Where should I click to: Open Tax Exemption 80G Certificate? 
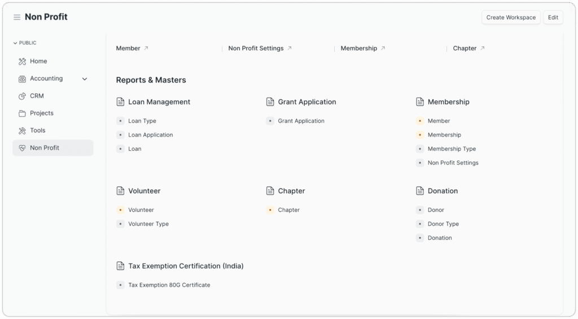click(x=169, y=285)
